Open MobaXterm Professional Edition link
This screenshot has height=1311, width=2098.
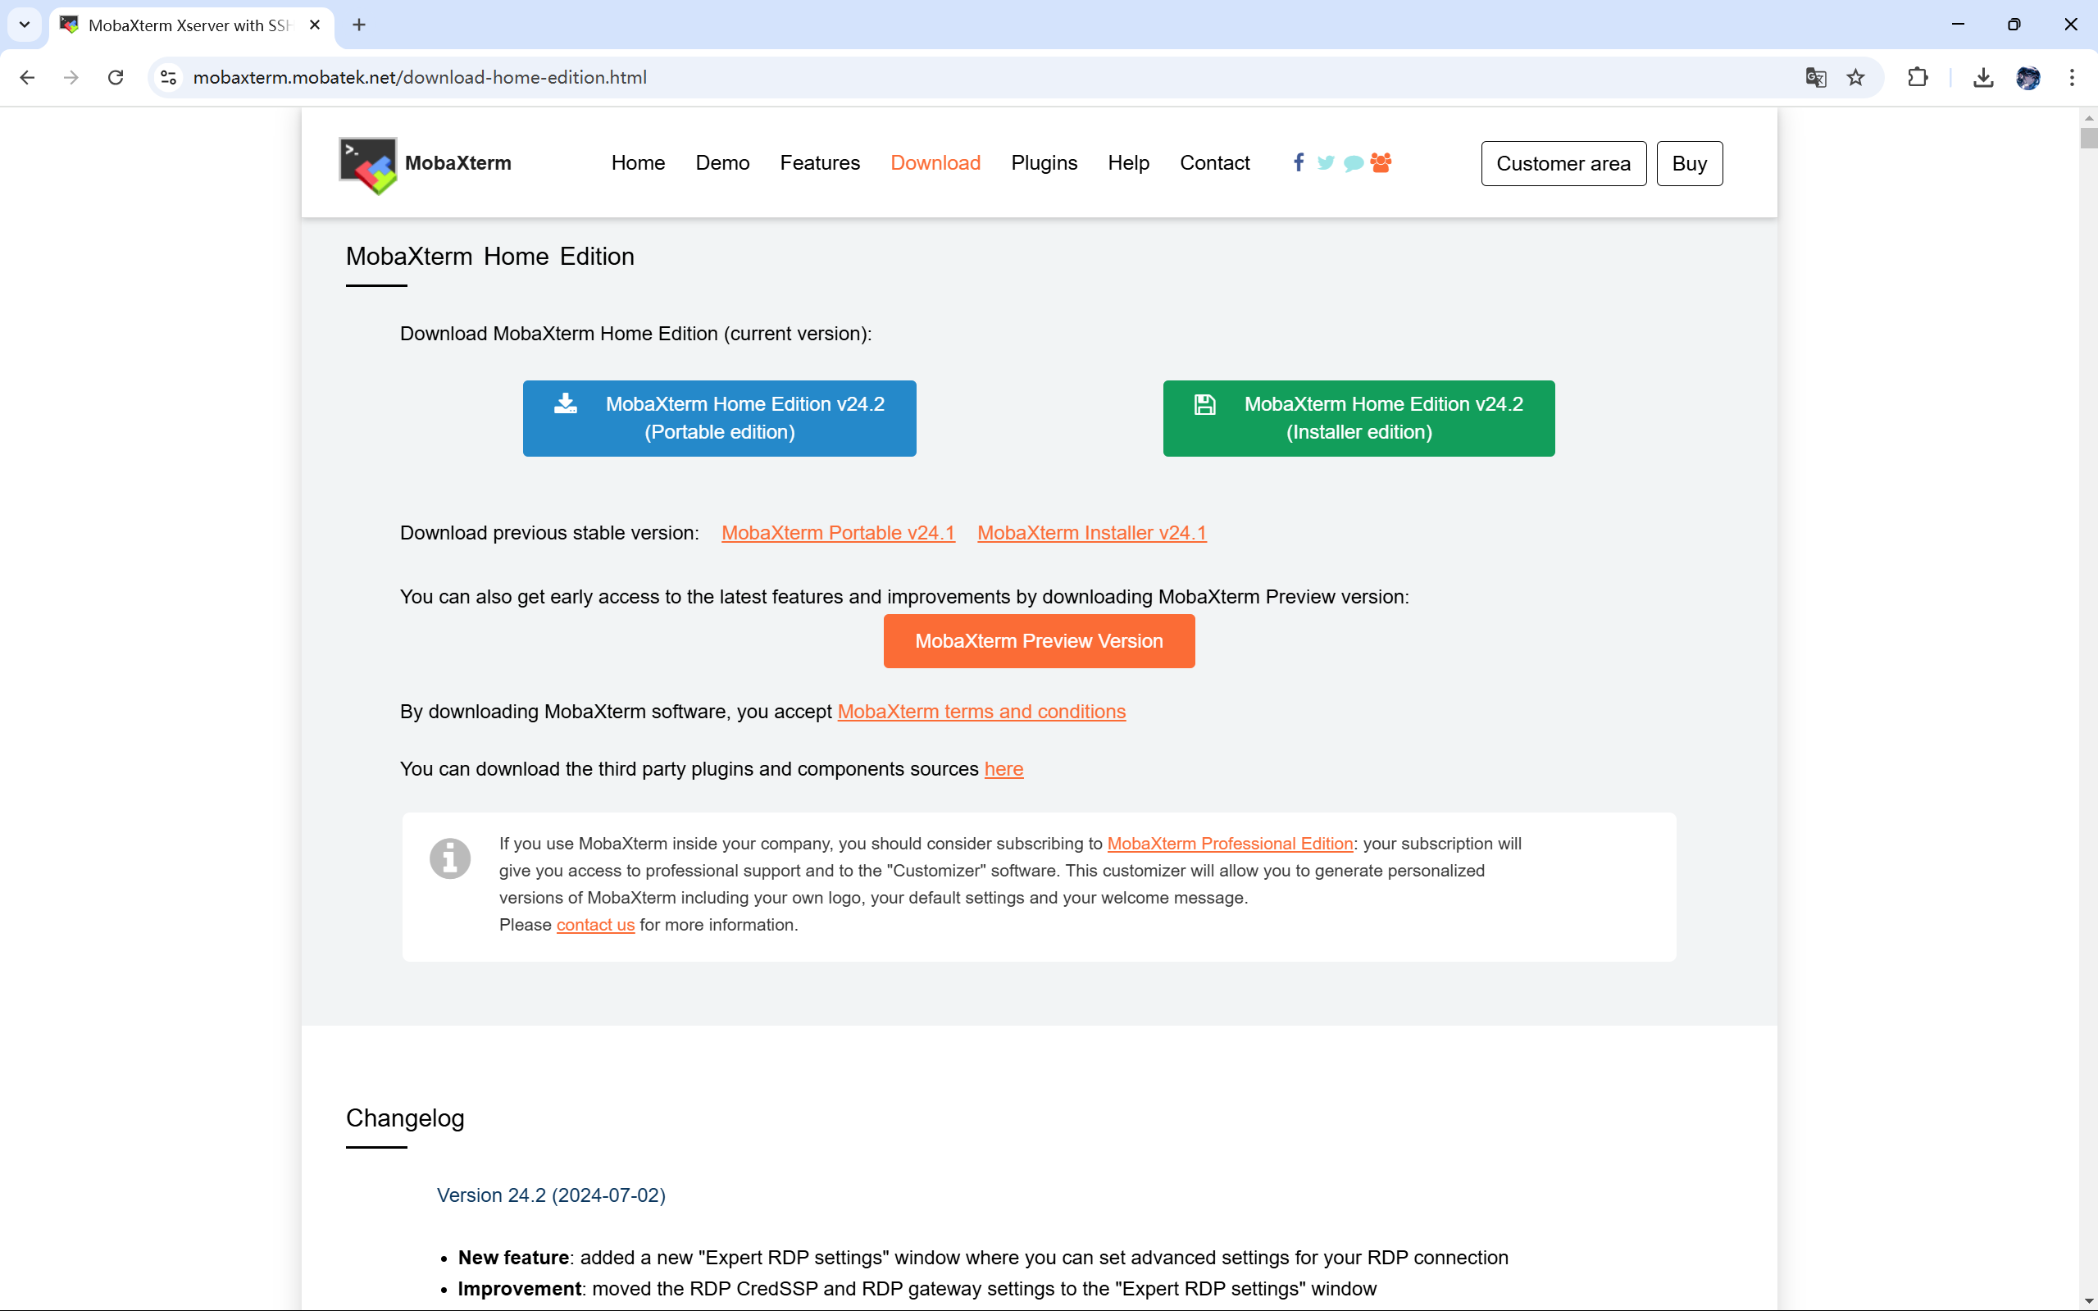[x=1229, y=844]
